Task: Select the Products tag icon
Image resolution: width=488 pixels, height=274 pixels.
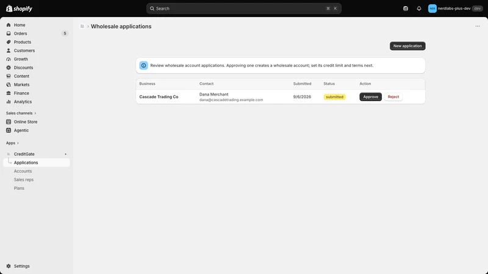Action: (9, 42)
